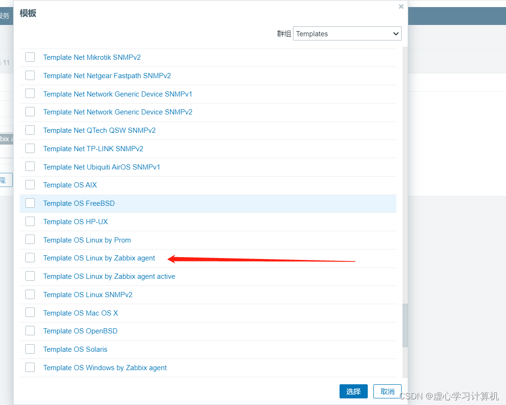
Task: Open the Template Net Netgear Fastpath SNMPv2 link
Action: coord(107,76)
